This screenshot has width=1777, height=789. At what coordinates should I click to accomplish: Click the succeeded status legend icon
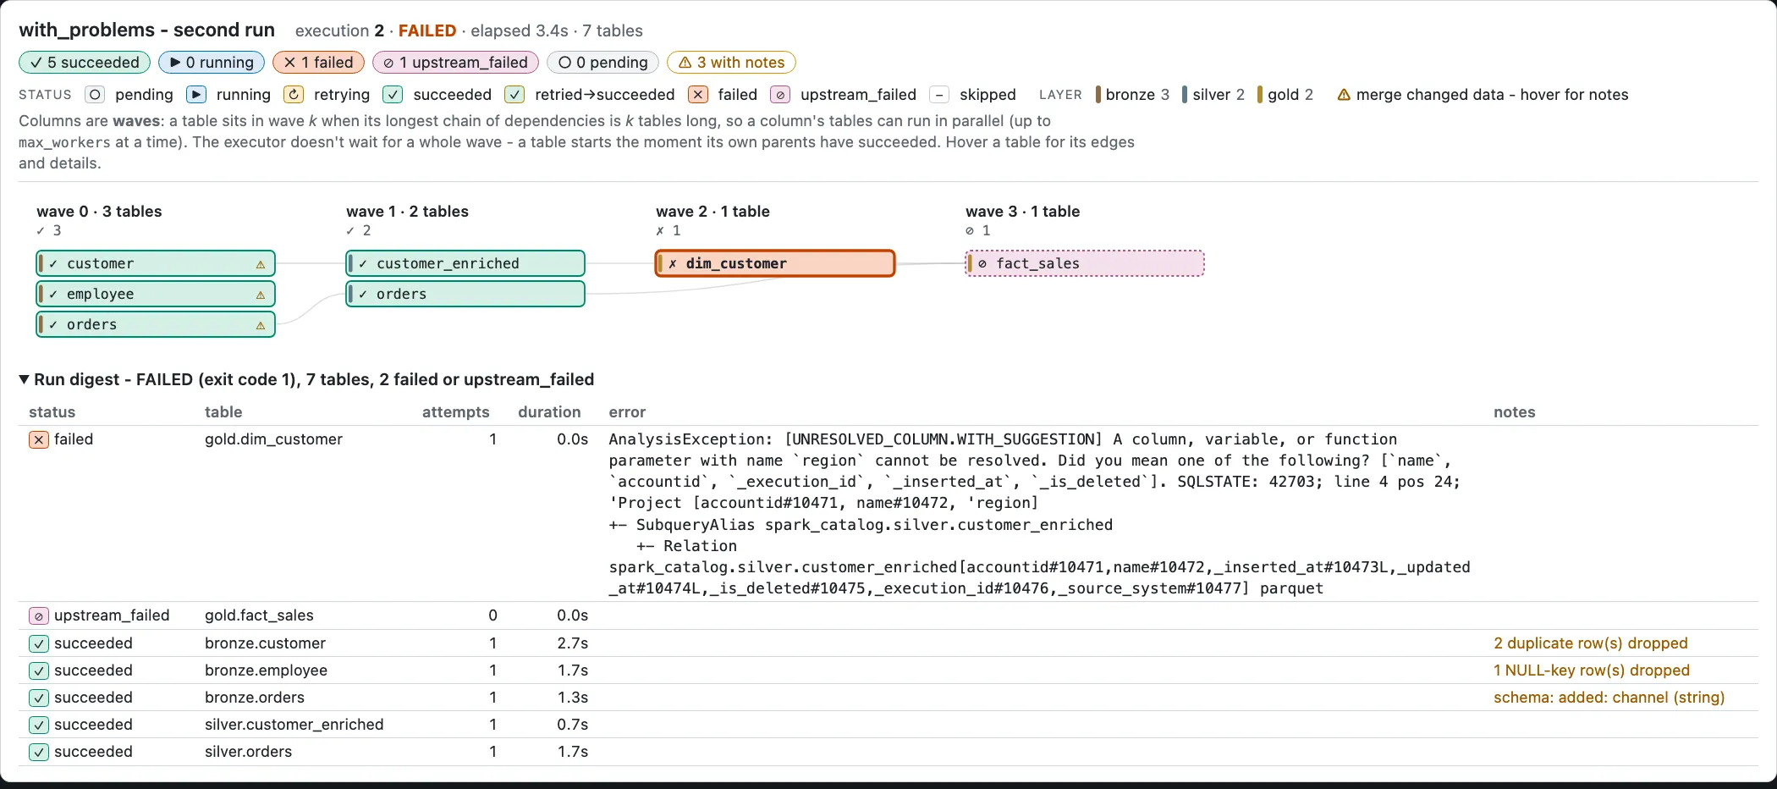[x=393, y=95]
